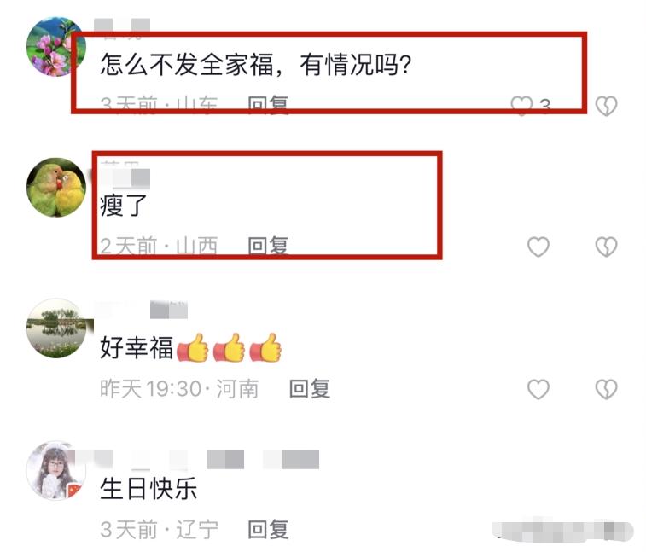This screenshot has height=552, width=646.
Task: Dislike the "瘦了" comment with broken heart
Action: 607,247
